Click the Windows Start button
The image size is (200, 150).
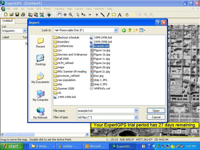(x=12, y=146)
